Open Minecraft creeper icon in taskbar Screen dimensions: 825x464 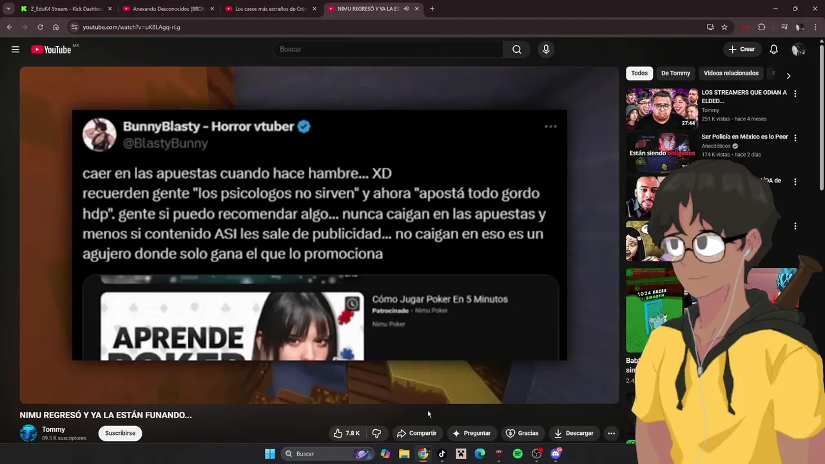tap(461, 454)
